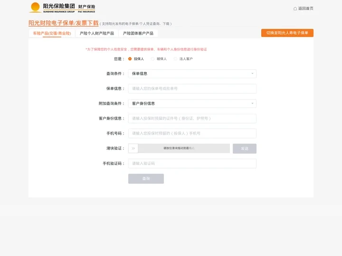This screenshot has width=342, height=256.
Task: Click the home icon beside 返回首页
Action: (295, 9)
